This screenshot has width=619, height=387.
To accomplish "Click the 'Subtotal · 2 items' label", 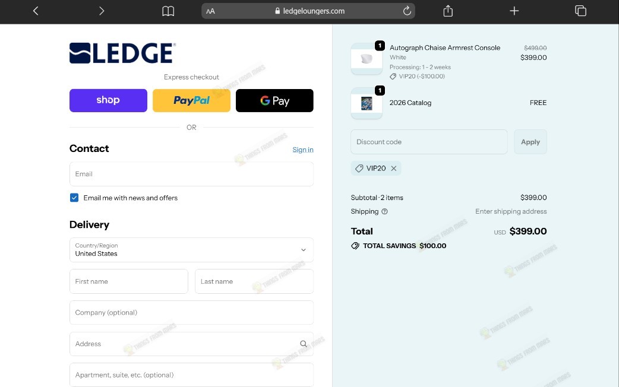I will coord(377,198).
